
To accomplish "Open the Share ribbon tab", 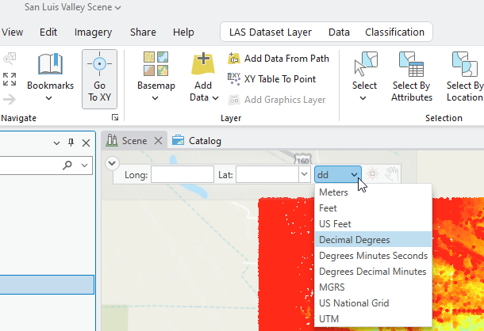I will click(x=143, y=32).
